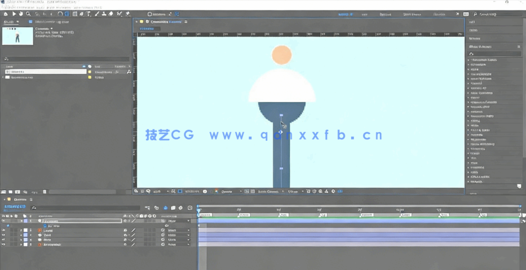Click the Home icon in the toolbar

pyautogui.click(x=7, y=13)
